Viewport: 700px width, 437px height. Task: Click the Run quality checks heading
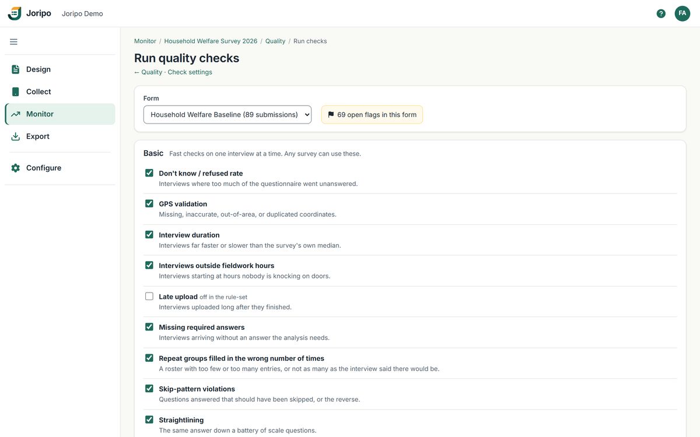[187, 58]
